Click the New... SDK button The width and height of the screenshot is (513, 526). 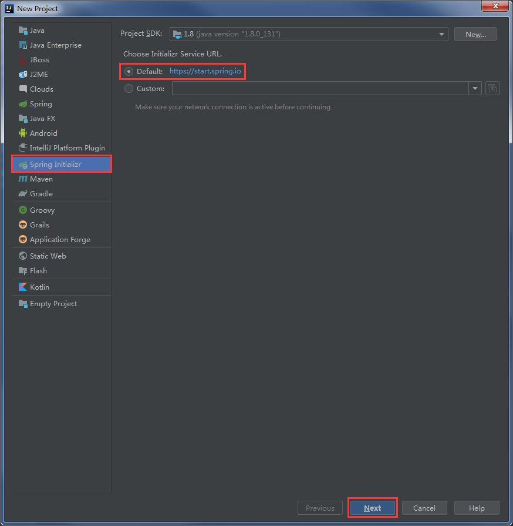(x=475, y=34)
